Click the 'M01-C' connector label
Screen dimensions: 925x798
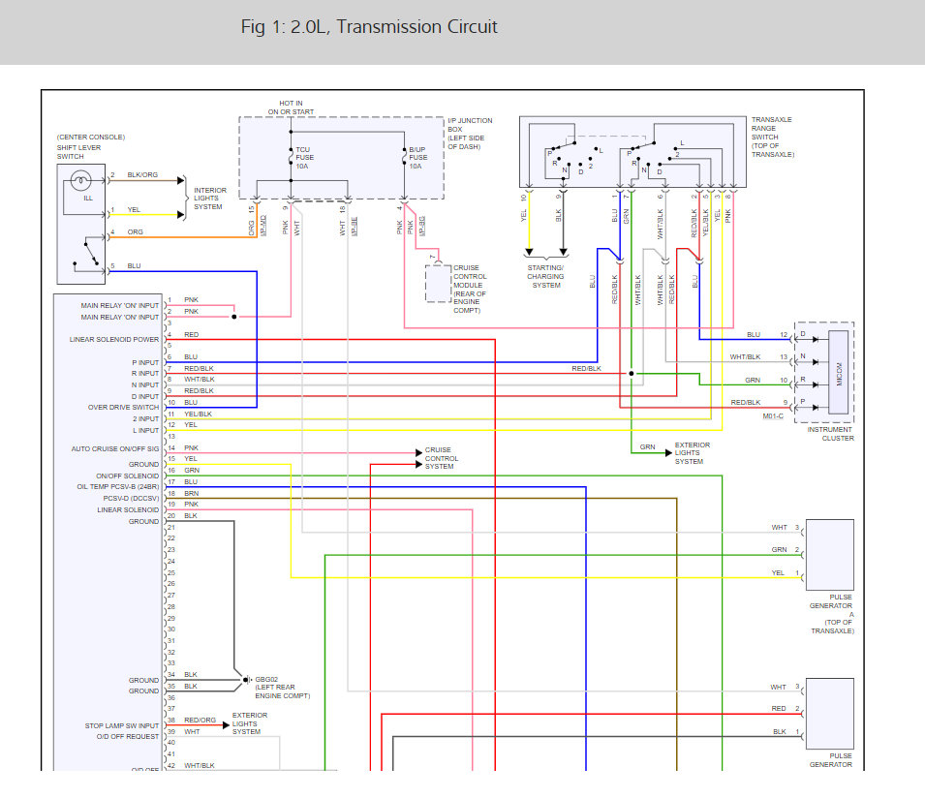click(773, 416)
